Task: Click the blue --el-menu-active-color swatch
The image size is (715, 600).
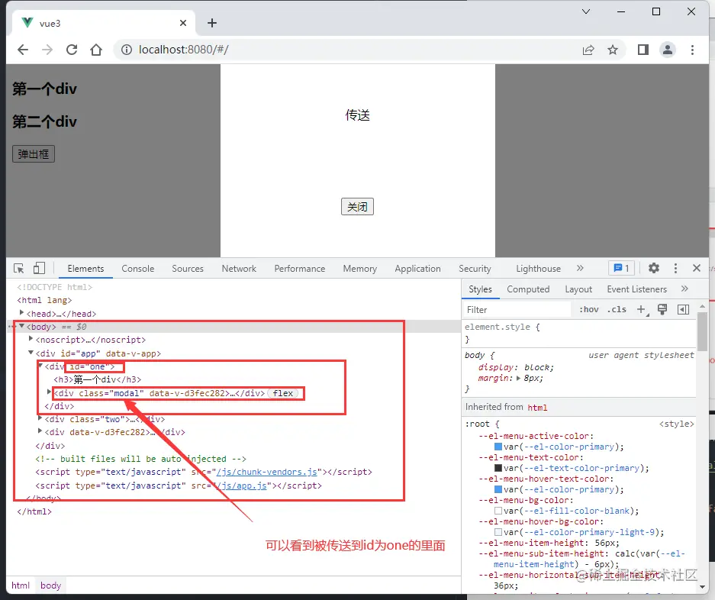Action: 498,447
